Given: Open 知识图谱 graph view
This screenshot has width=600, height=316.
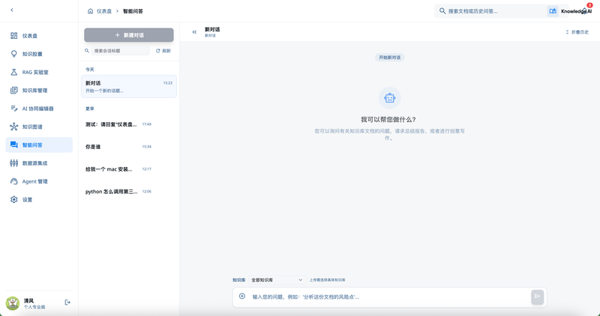Looking at the screenshot, I should click(39, 127).
